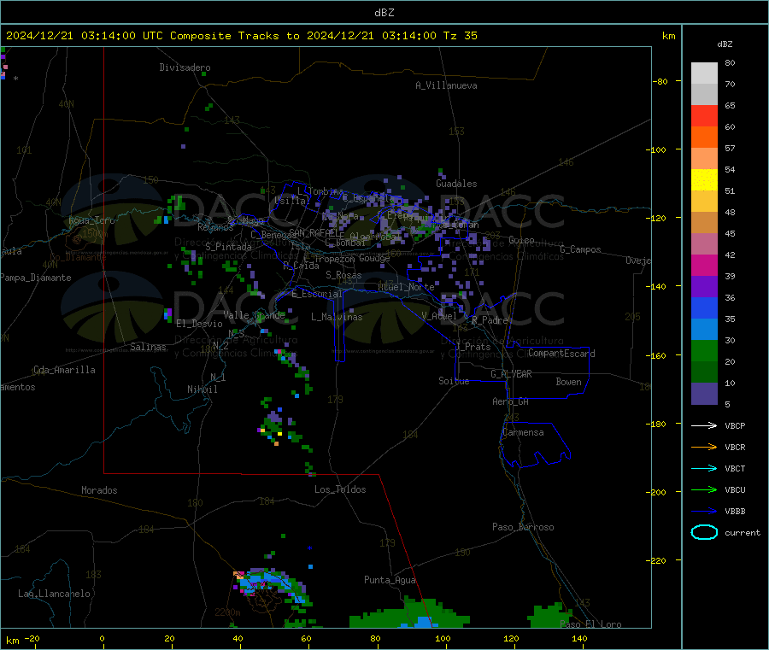The height and width of the screenshot is (650, 769).
Task: Click the -160 km y-axis tick label
Action: point(655,355)
